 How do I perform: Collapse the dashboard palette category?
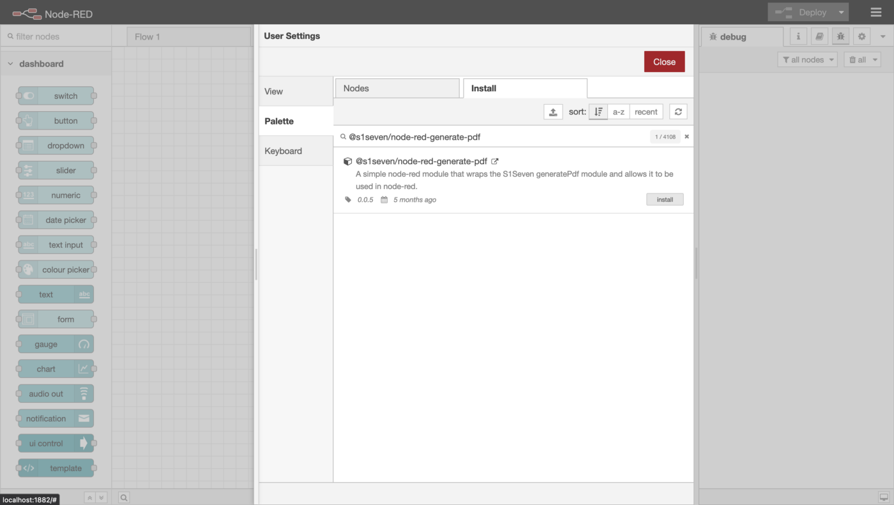(x=11, y=64)
